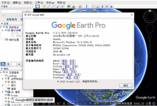Click the zoom slider in navigation controls
This screenshot has height=106, width=157.
[x=150, y=46]
